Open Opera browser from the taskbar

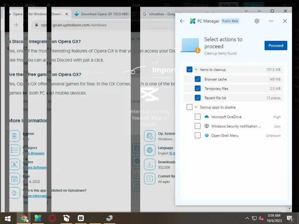52,218
